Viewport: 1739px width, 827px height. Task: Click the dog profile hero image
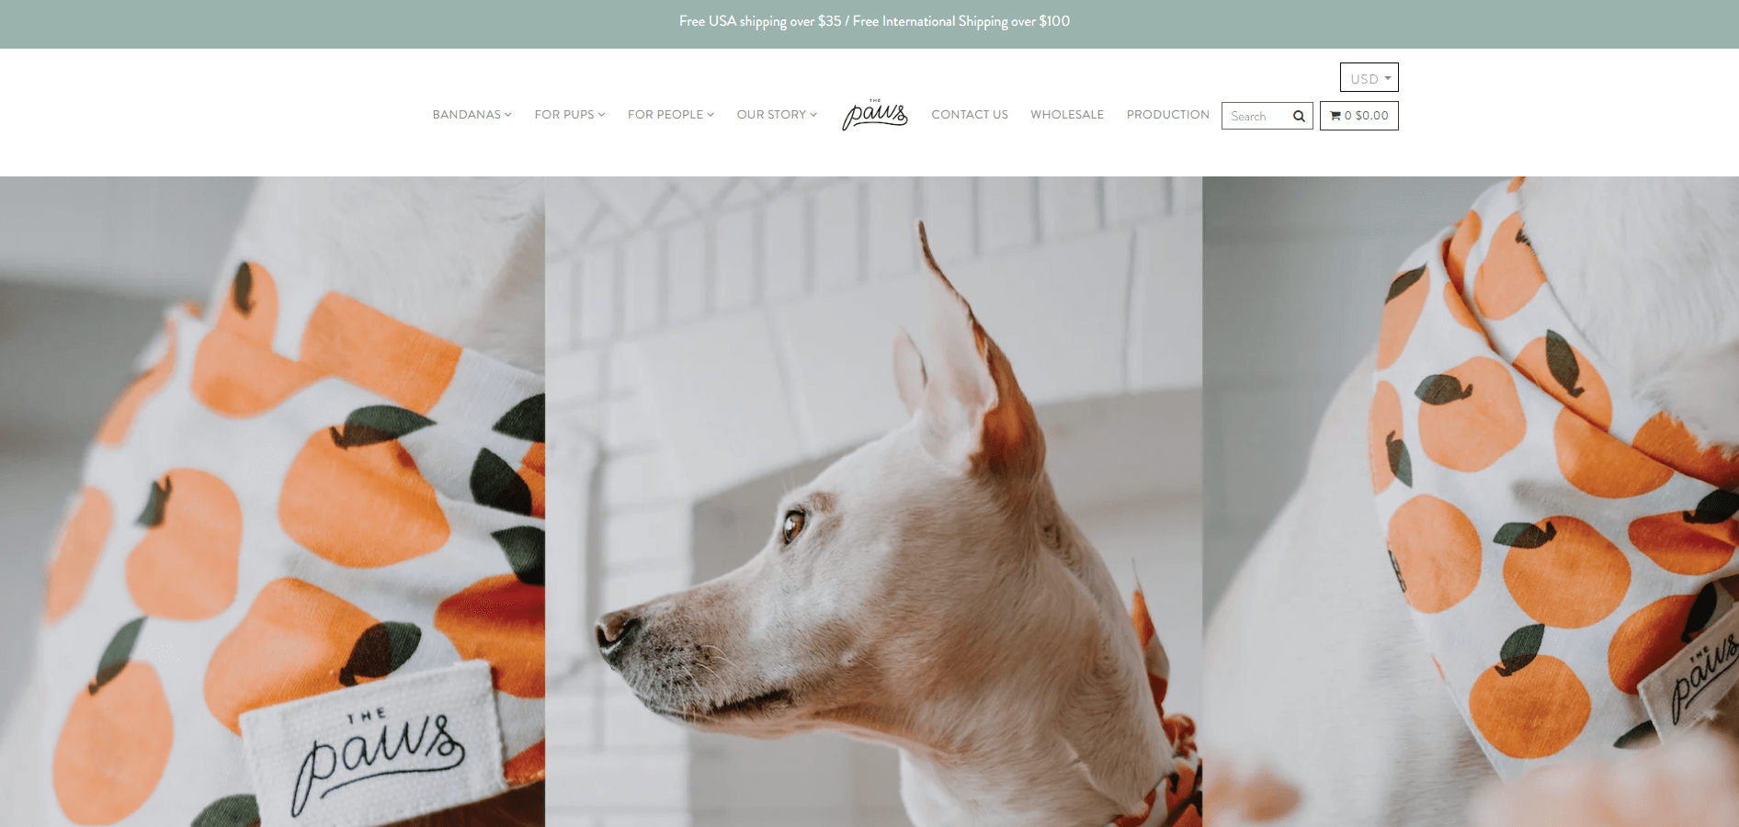tap(873, 502)
